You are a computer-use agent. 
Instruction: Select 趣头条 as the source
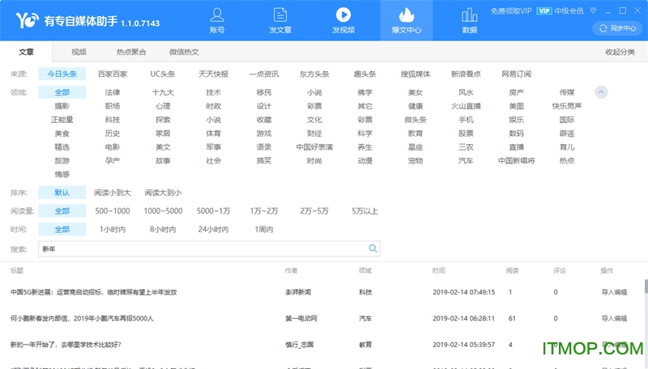tap(365, 74)
